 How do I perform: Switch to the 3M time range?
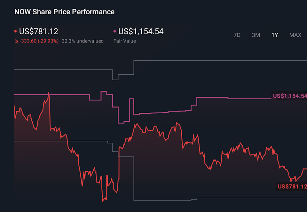(256, 35)
